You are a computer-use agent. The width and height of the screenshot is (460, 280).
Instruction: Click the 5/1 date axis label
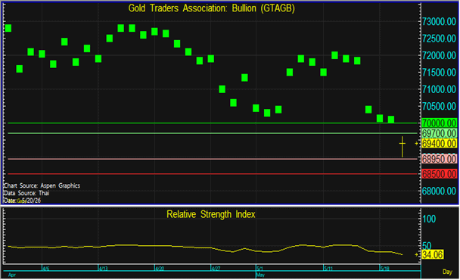tap(260, 269)
